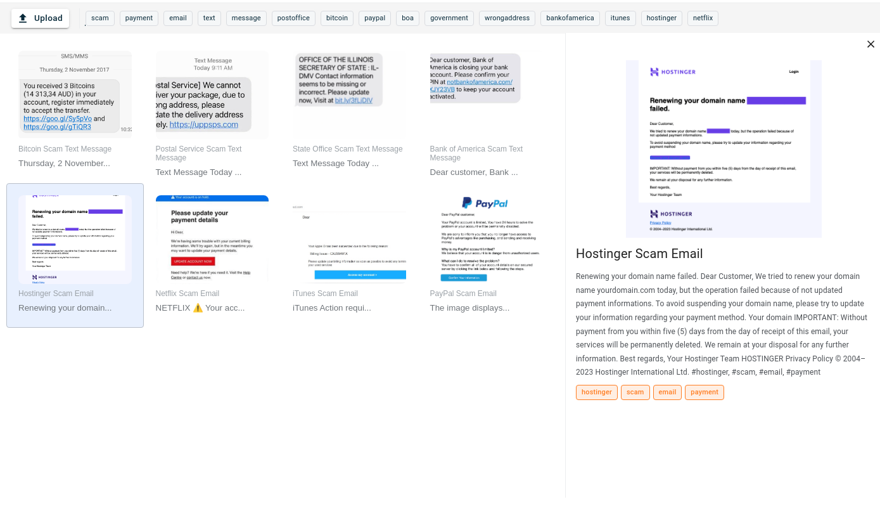This screenshot has width=880, height=511.
Task: Open the Netflix Scam Email thumbnail
Action: tap(212, 239)
